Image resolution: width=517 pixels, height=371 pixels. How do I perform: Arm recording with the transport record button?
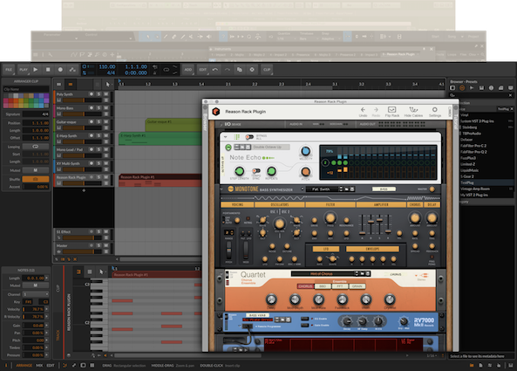click(60, 70)
